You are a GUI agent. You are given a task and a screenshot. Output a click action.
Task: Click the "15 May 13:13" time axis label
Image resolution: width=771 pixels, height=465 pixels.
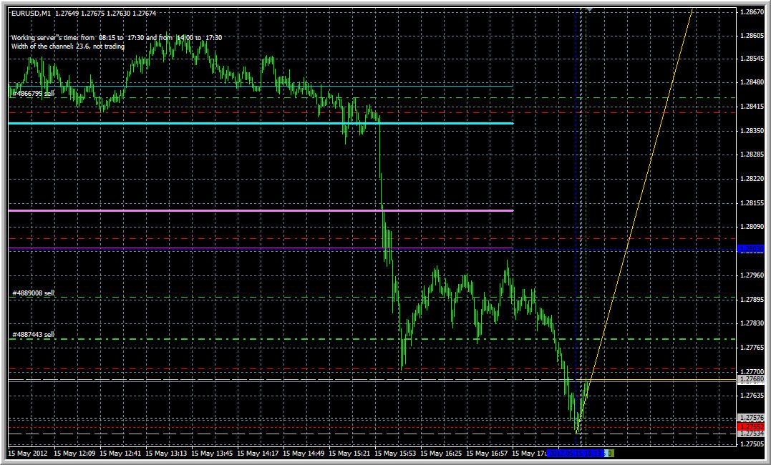tap(166, 454)
